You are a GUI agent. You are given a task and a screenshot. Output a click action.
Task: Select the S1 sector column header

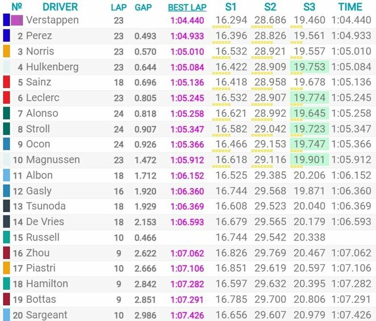coord(230,7)
